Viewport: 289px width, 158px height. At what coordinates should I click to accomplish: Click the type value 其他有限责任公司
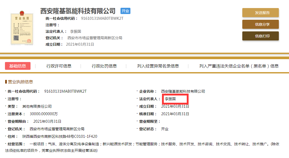[37, 106]
